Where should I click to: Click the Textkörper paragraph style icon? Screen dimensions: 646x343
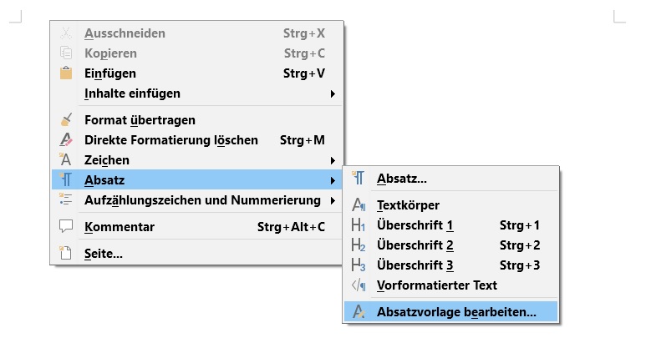tap(359, 205)
